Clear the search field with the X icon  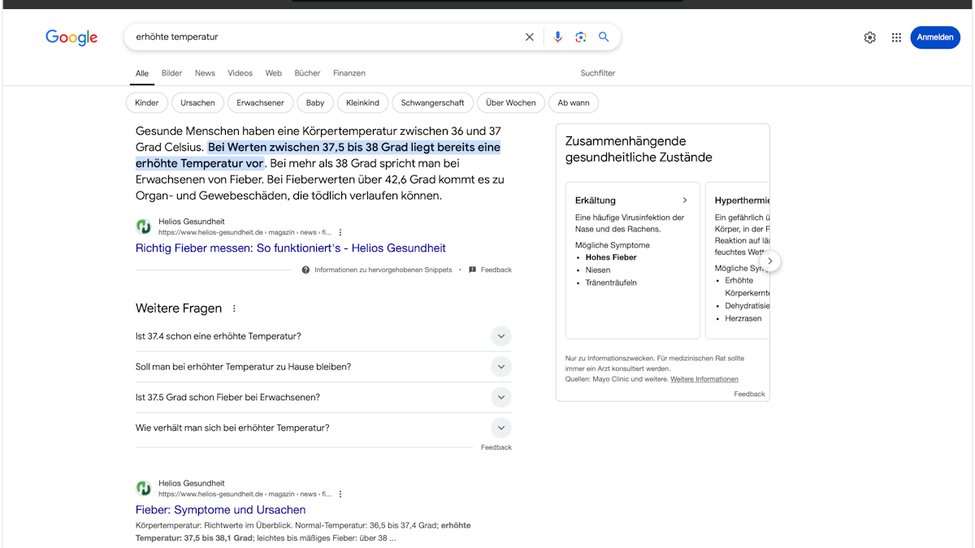pyautogui.click(x=529, y=37)
